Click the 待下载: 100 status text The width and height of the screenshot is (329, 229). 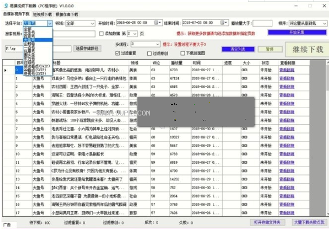click(x=40, y=223)
